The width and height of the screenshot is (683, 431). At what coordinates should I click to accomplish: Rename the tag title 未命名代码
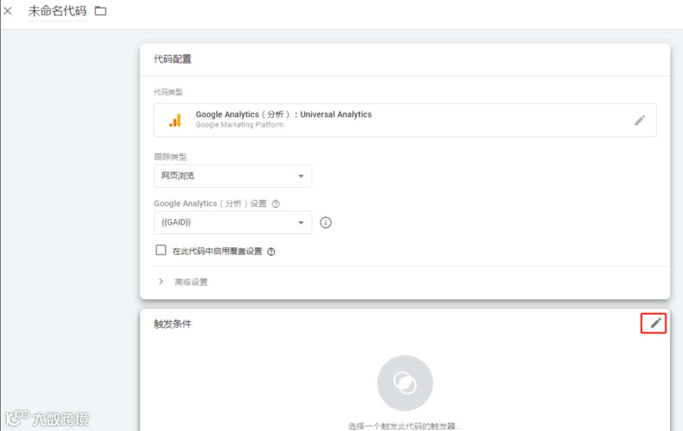(x=57, y=11)
